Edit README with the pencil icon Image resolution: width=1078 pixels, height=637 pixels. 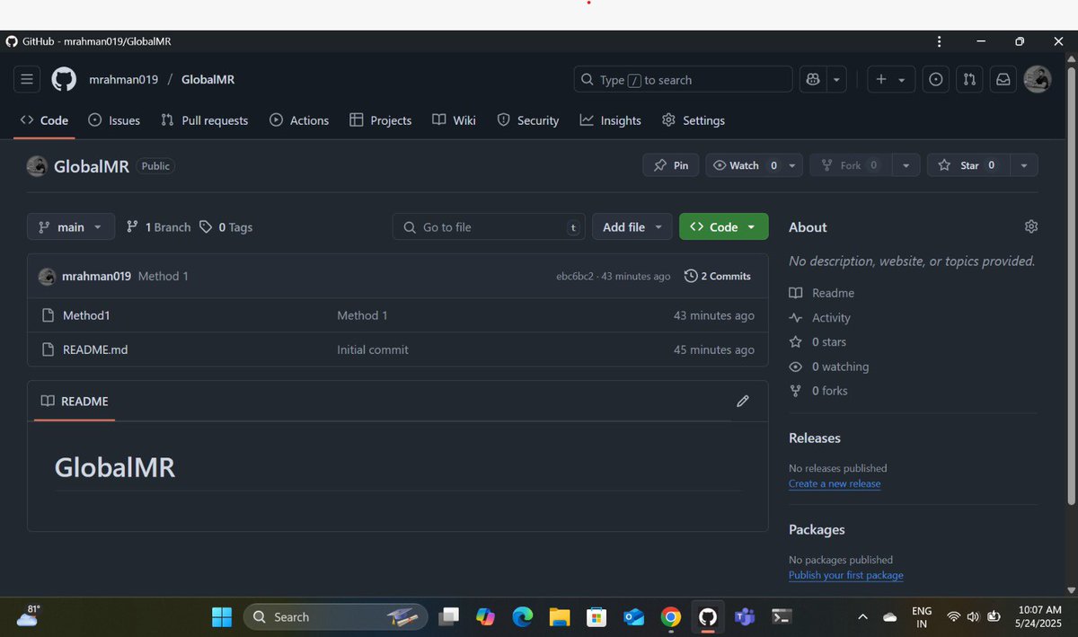743,401
